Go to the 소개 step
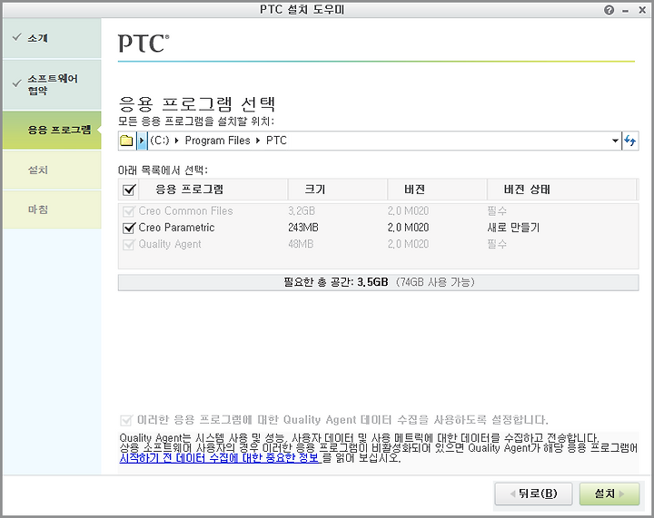The image size is (654, 518). pos(52,38)
